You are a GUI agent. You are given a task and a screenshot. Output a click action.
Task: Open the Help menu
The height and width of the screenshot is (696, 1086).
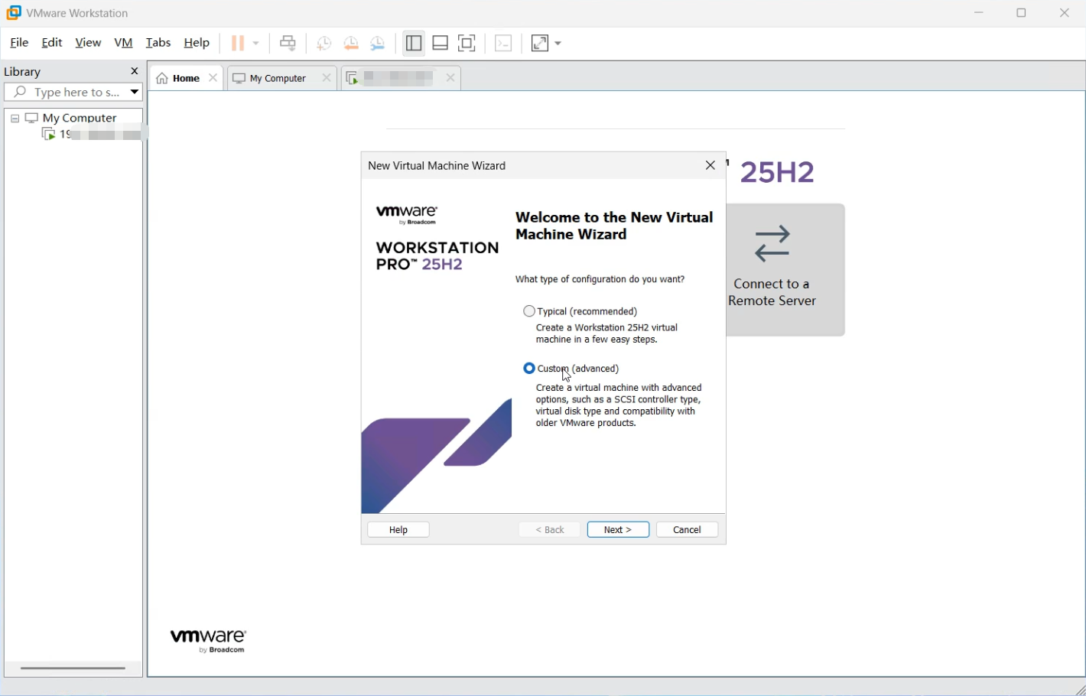(197, 43)
